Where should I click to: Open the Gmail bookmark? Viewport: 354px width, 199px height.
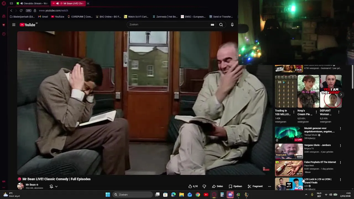[x=43, y=17]
